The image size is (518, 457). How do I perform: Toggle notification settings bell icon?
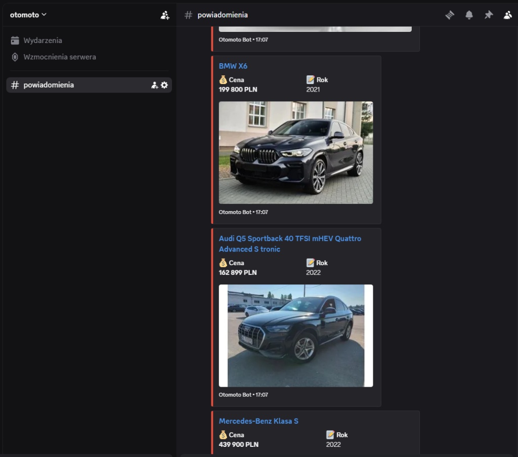[x=469, y=15]
